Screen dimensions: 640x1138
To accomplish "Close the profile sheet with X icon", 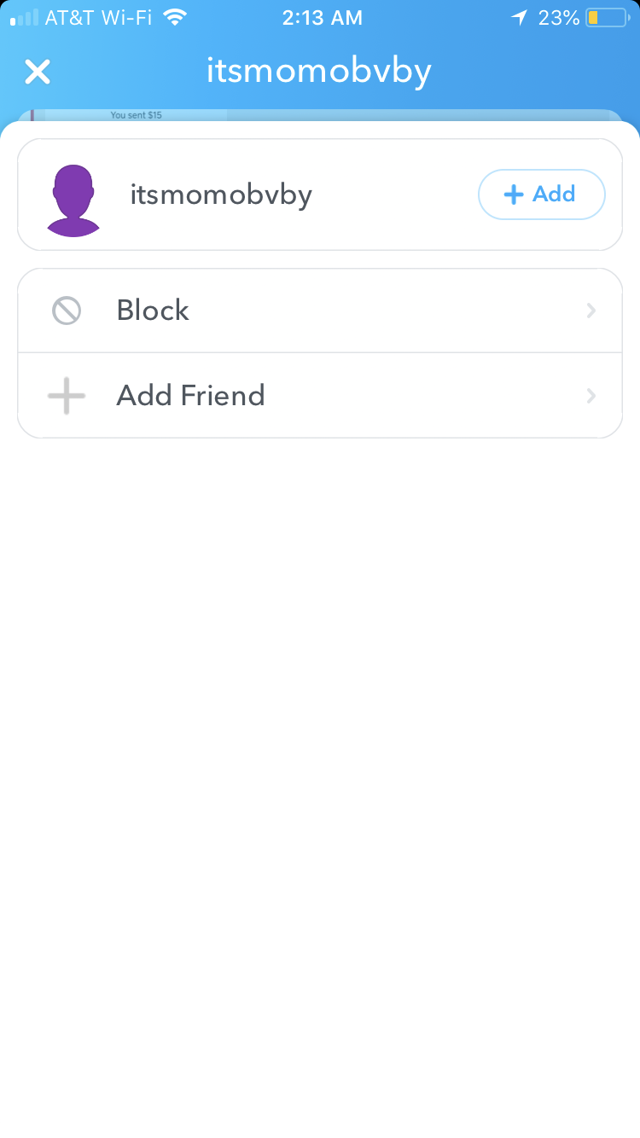I will click(x=38, y=72).
